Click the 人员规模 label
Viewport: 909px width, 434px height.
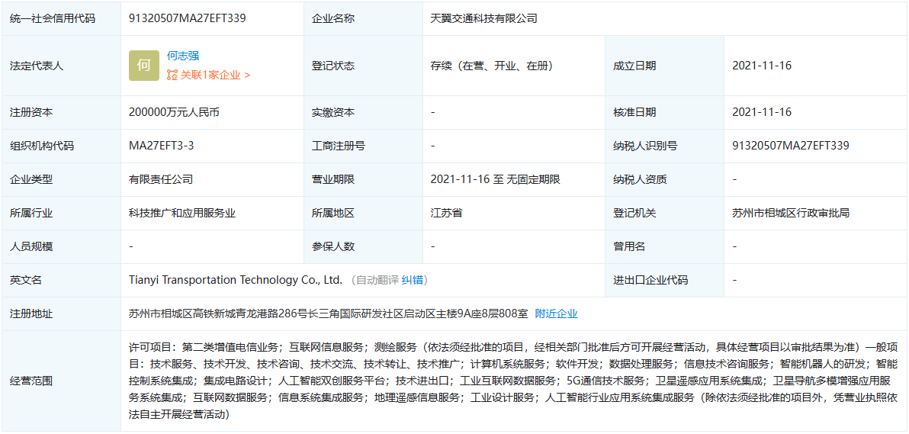pos(31,246)
